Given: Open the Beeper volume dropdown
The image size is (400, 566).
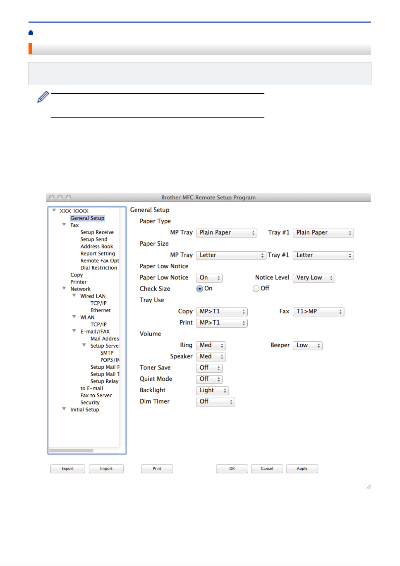Looking at the screenshot, I should coord(308,346).
